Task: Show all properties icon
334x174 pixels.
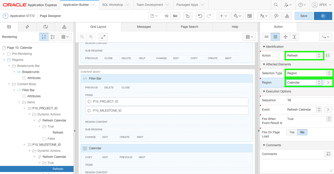Action: (275, 37)
